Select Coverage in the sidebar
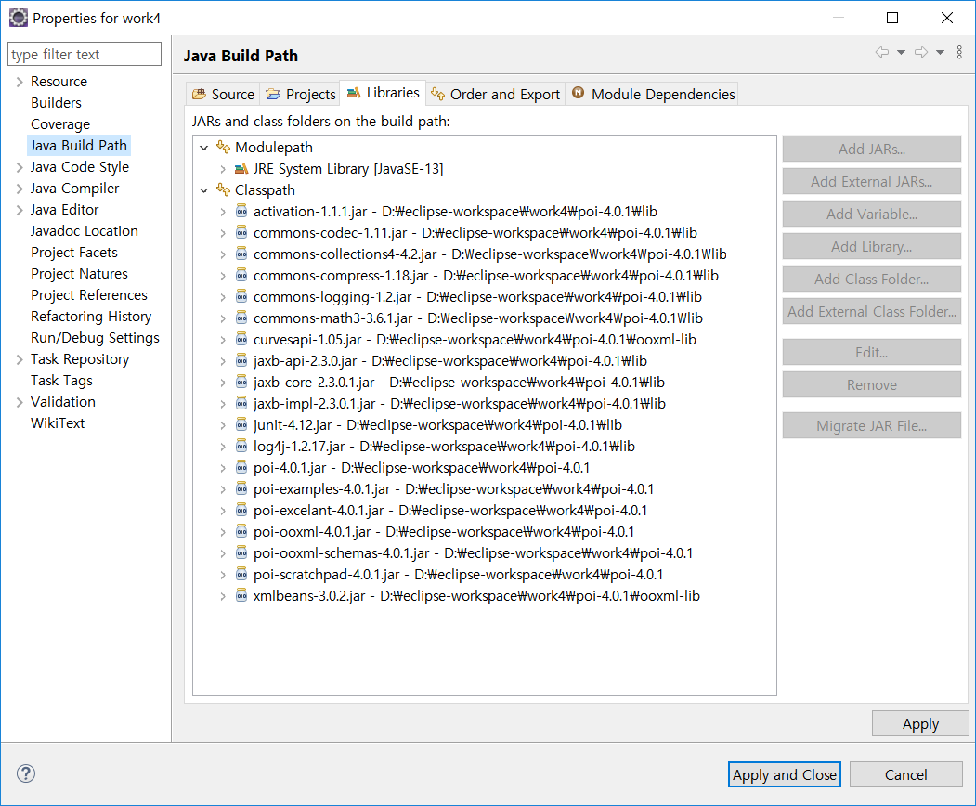The height and width of the screenshot is (806, 976). coord(60,124)
